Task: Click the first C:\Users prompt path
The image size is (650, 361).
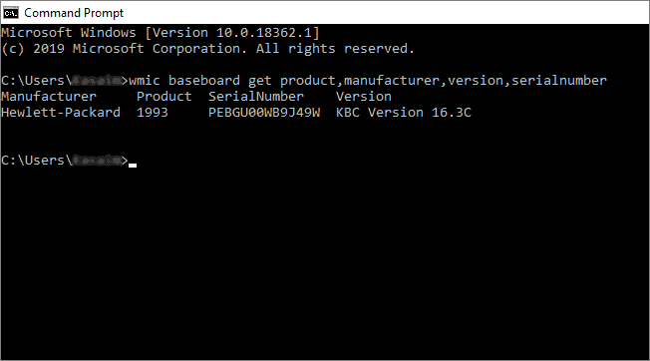Action: (65, 81)
